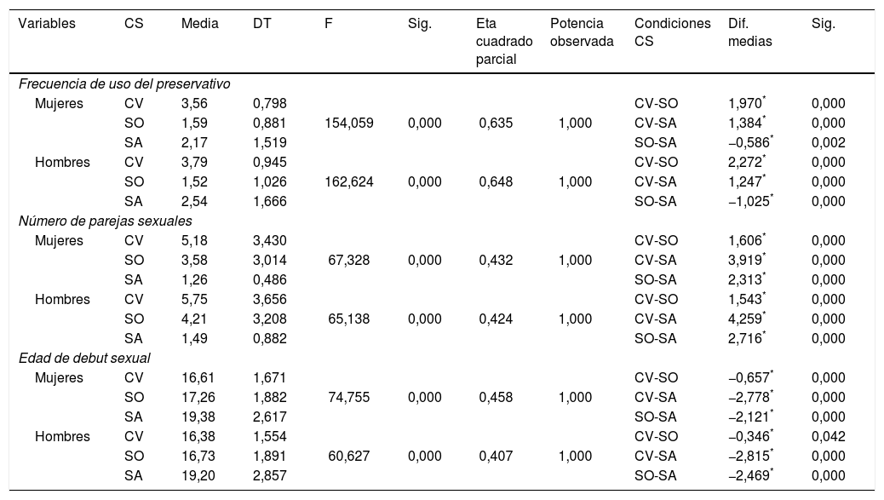Click the significance value 0,002
Viewport: 884px width, 500px height.
click(829, 143)
